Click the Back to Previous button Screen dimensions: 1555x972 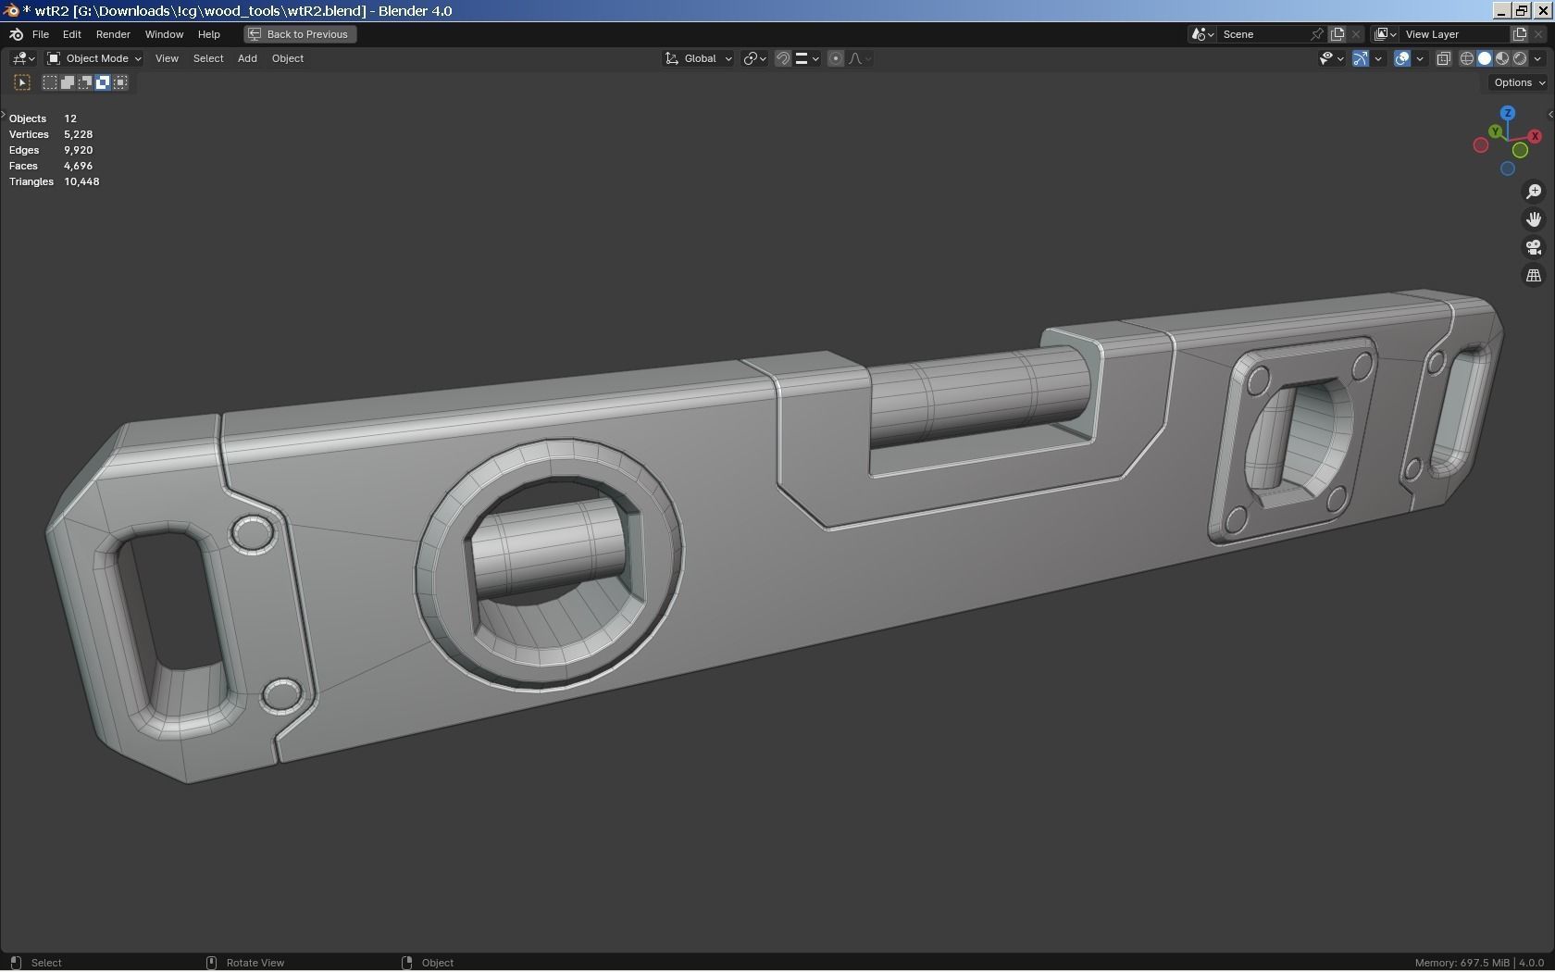pos(300,34)
